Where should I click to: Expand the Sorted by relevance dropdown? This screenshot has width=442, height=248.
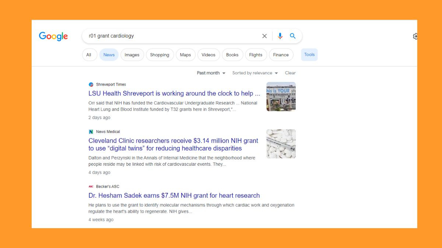[x=255, y=73]
